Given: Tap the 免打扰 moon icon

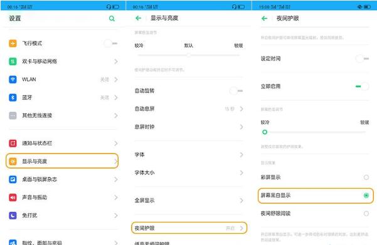Looking at the screenshot, I should pos(13,216).
